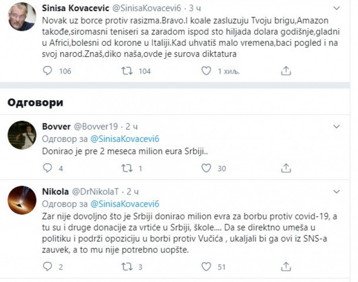358x282 pixels.
Task: Expand options chevron on Nikola's reply
Action: coord(337,192)
